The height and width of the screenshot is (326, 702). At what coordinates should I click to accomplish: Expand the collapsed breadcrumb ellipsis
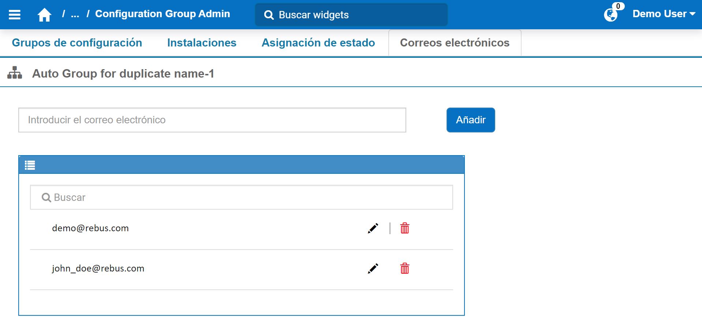tap(75, 14)
